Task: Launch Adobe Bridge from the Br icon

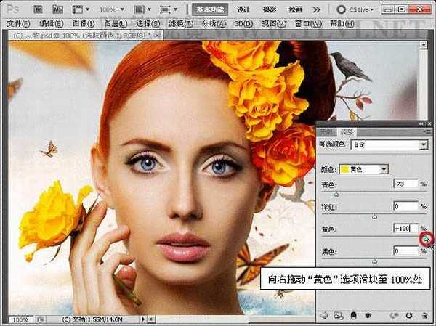Action: tap(37, 10)
